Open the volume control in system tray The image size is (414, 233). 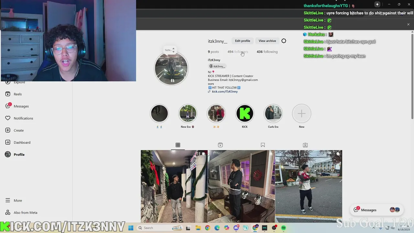coord(393,228)
